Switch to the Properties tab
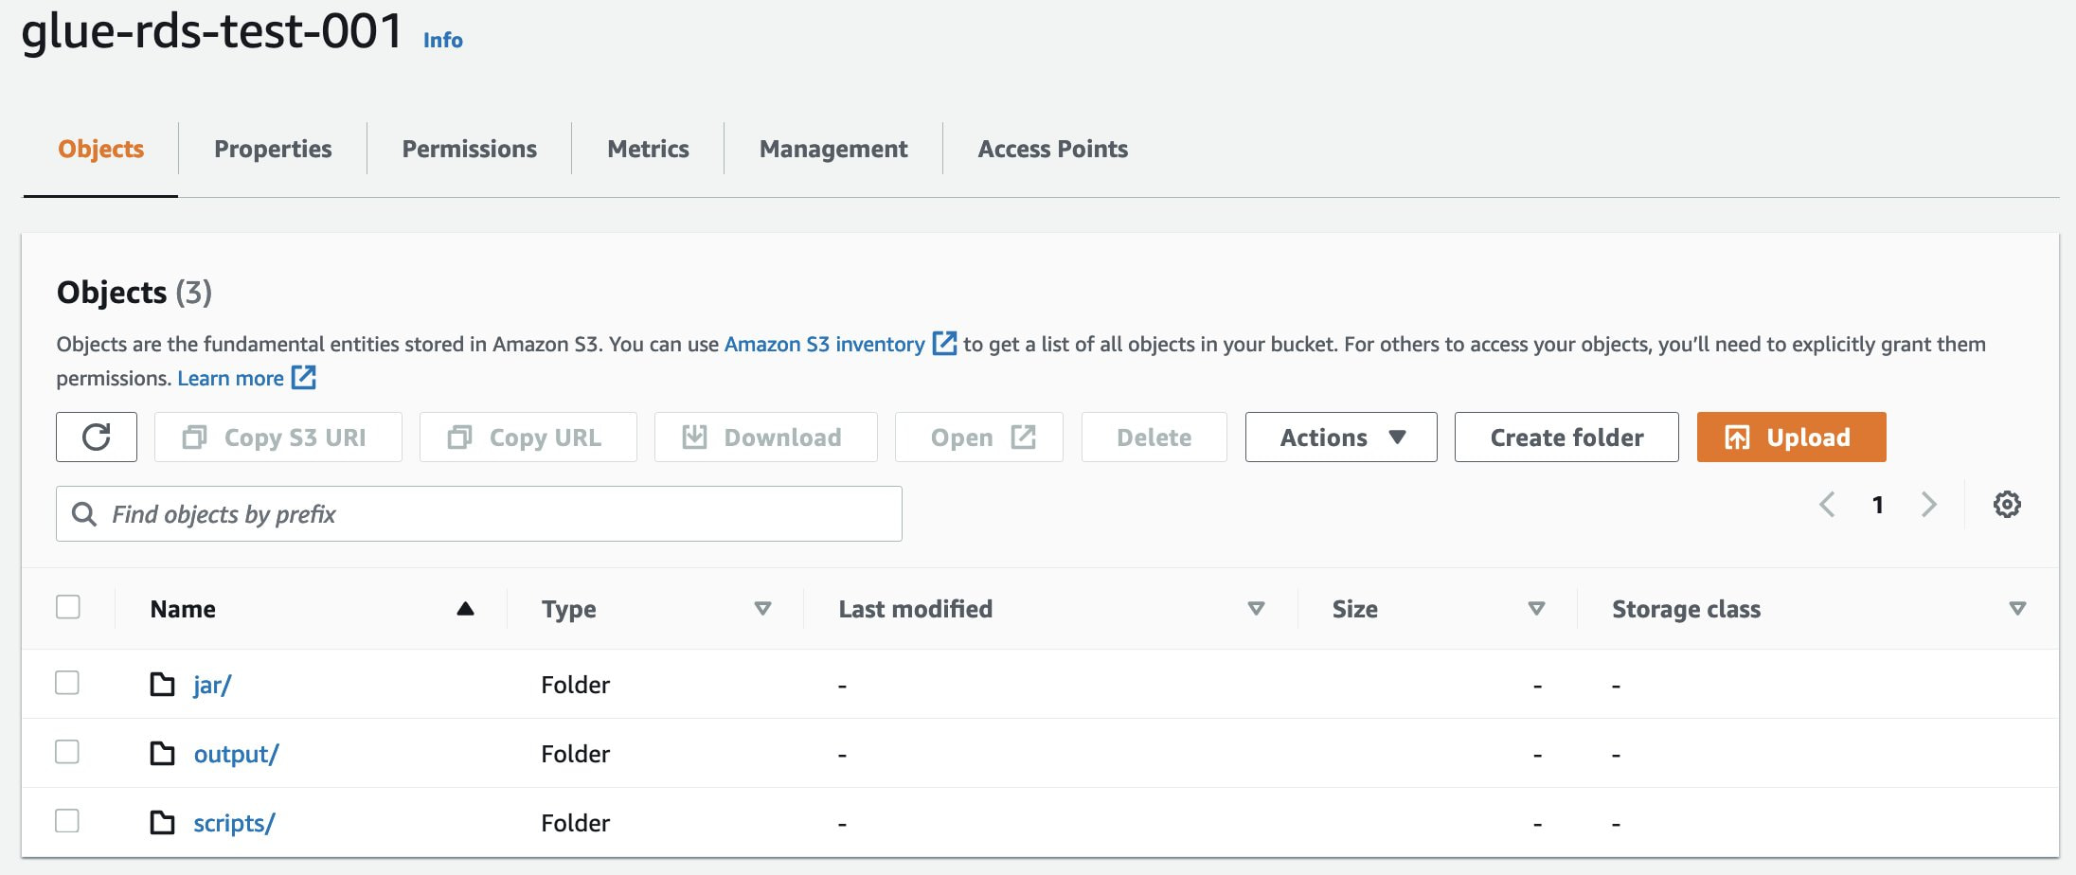Viewport: 2076px width, 875px height. [273, 149]
